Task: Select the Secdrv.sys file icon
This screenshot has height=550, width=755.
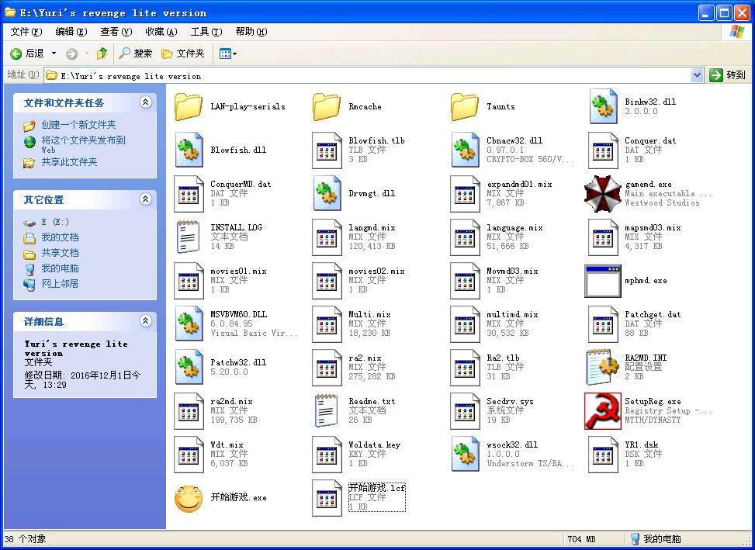Action: click(x=465, y=411)
